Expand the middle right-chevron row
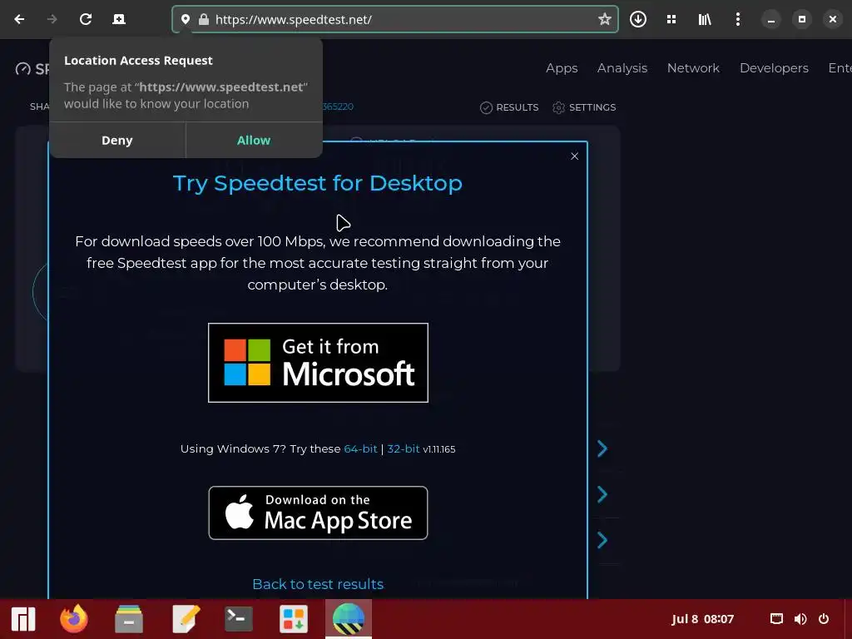Viewport: 852px width, 639px height. click(x=602, y=494)
